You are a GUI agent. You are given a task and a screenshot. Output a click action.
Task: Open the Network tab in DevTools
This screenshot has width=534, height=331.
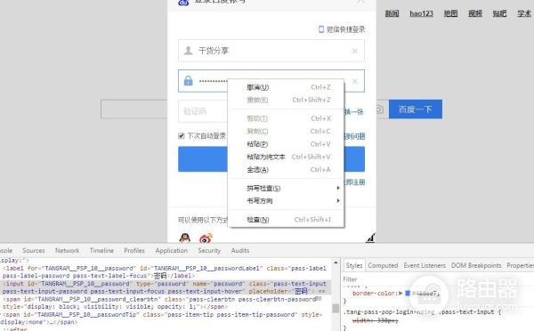tap(67, 250)
